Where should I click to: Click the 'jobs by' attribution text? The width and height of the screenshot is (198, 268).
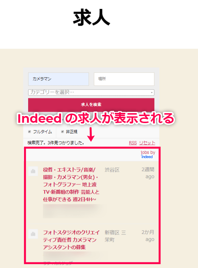pos(148,152)
